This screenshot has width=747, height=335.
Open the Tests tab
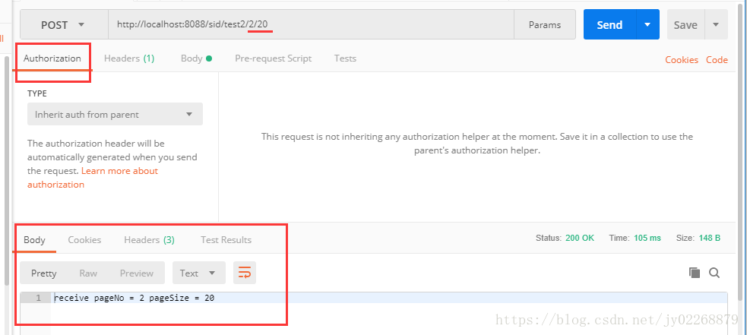pos(345,58)
